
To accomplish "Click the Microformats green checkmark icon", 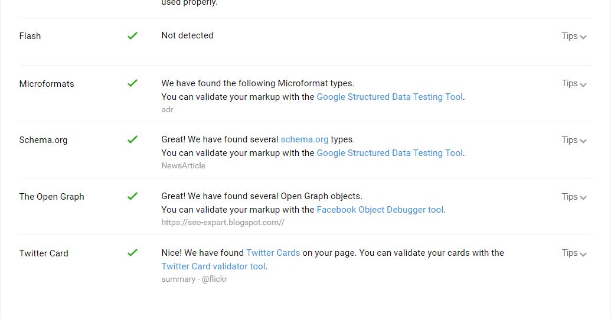I will 132,83.
